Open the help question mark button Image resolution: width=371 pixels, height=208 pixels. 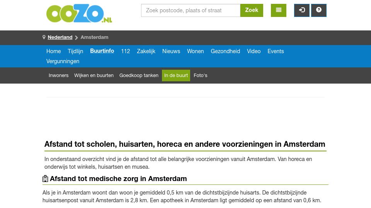(x=319, y=10)
